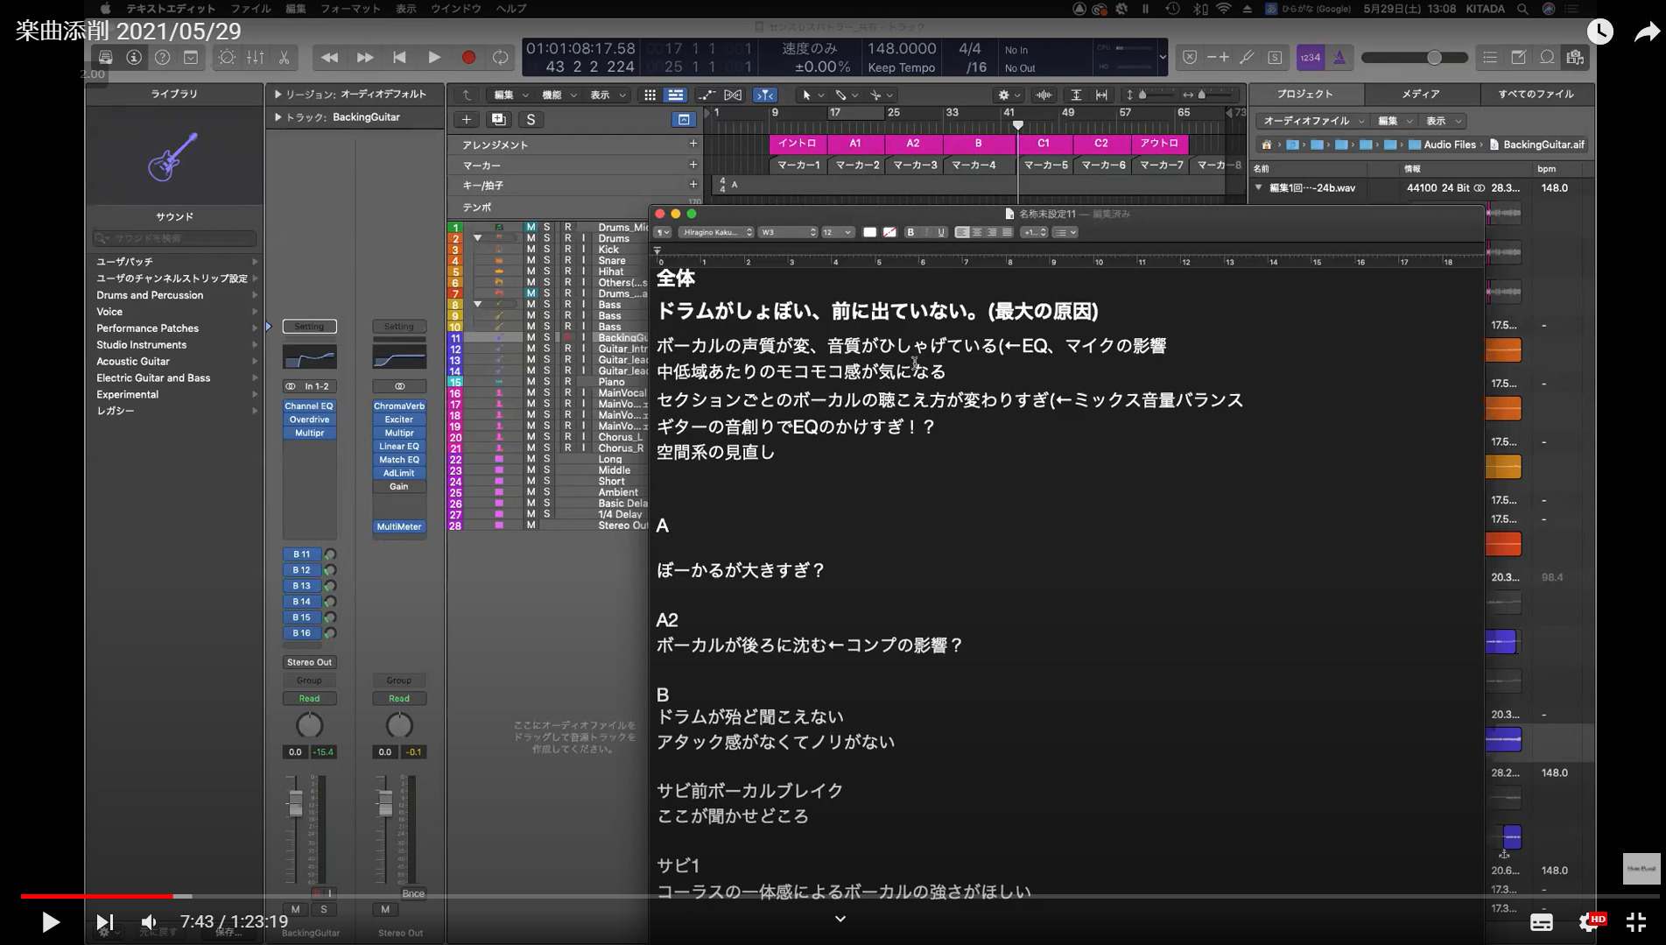Select the すべてのファイル browser tab
The image size is (1666, 945).
pyautogui.click(x=1536, y=94)
